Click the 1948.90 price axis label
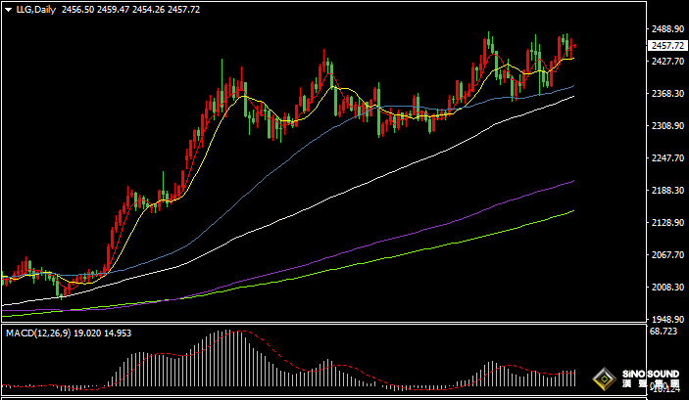The height and width of the screenshot is (400, 689). coord(666,320)
